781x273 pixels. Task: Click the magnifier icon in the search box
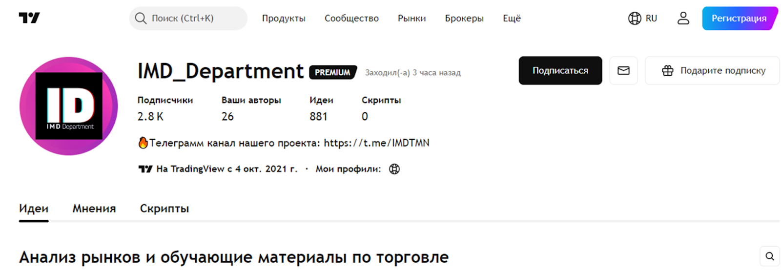[141, 19]
